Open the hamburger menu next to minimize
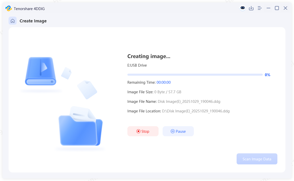The height and width of the screenshot is (181, 294). pyautogui.click(x=260, y=8)
